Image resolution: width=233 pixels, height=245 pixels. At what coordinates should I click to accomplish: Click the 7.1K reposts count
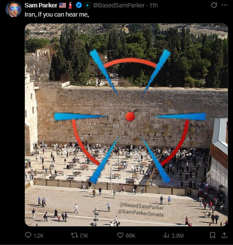click(84, 235)
